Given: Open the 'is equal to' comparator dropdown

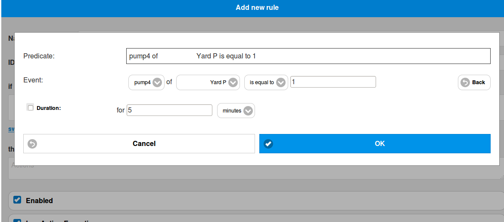Looking at the screenshot, I should pos(266,82).
